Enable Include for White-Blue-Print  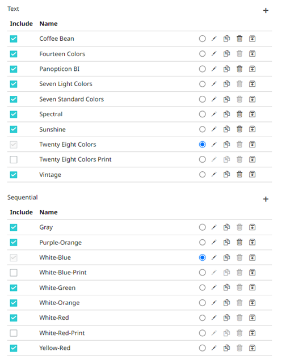[14, 273]
